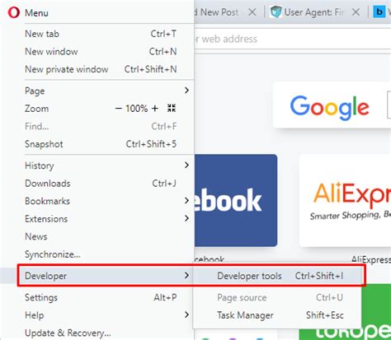Click the zoom in plus icon
Image resolution: width=391 pixels, height=340 pixels.
[x=155, y=109]
